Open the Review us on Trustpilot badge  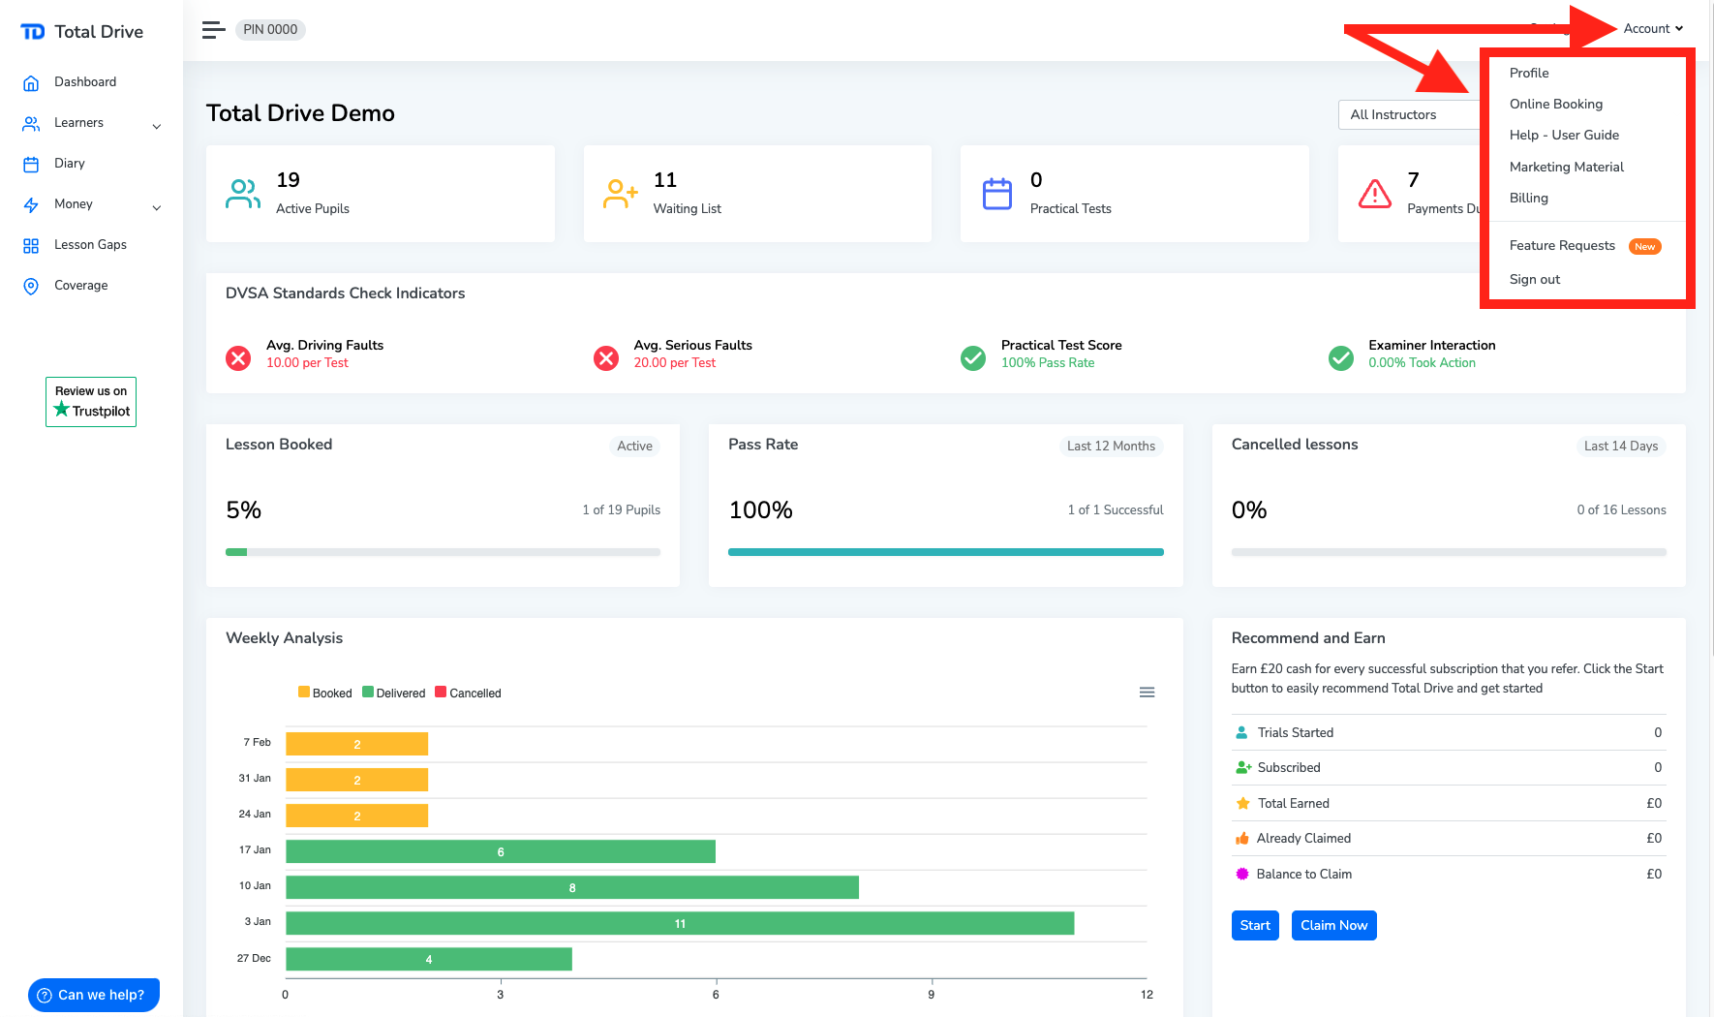[x=91, y=402]
